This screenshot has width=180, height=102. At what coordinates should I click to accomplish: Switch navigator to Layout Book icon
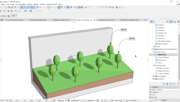[x=175, y=22]
